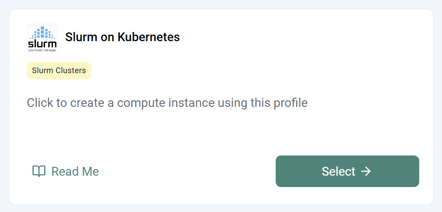This screenshot has width=442, height=212.
Task: Click the open book icon
Action: (x=39, y=171)
